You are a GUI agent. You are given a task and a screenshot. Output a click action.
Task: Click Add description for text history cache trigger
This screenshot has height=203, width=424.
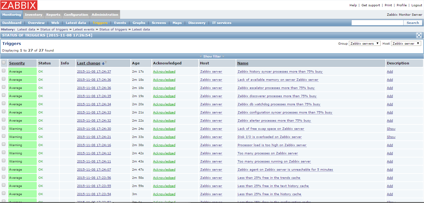pos(390,186)
